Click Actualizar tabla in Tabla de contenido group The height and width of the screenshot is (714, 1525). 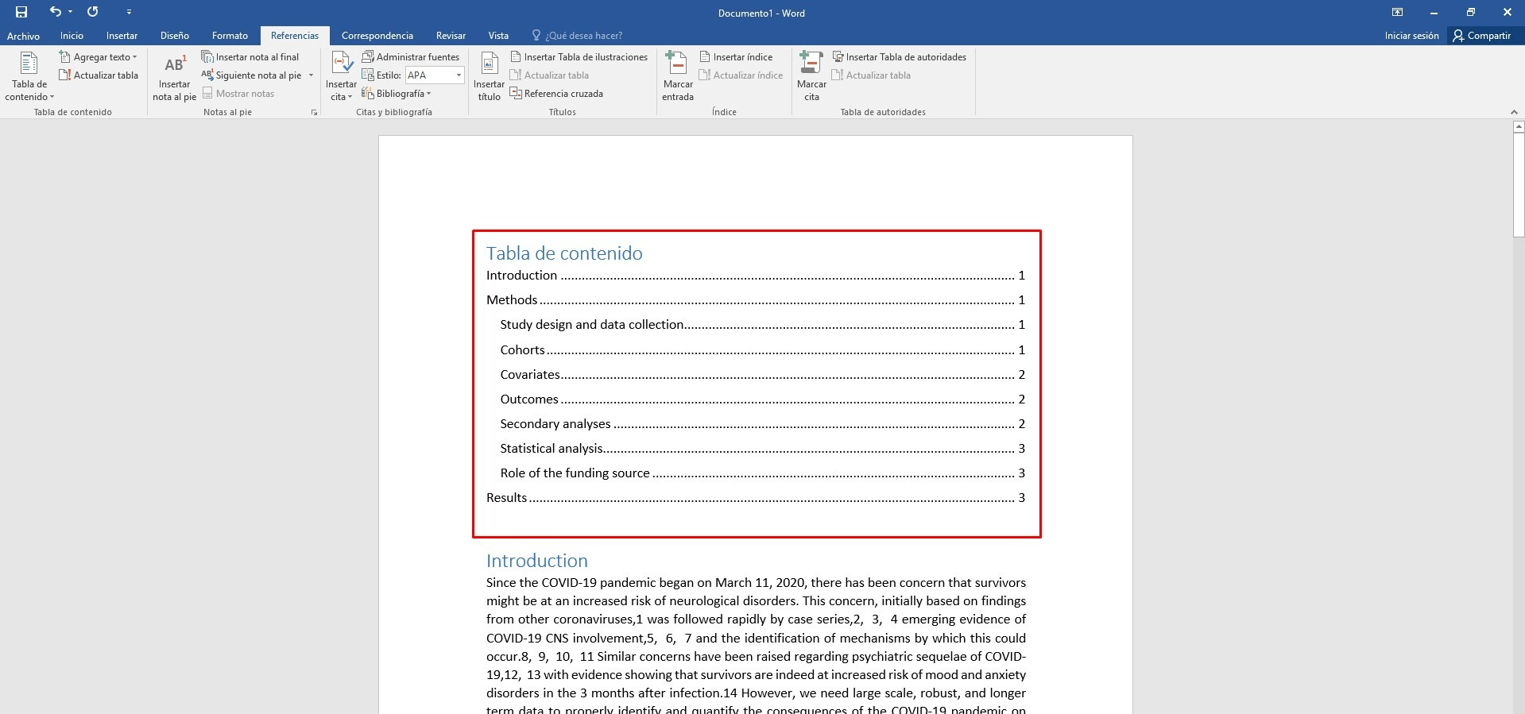[99, 75]
